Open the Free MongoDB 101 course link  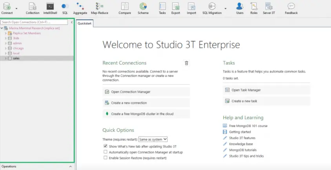tap(248, 126)
